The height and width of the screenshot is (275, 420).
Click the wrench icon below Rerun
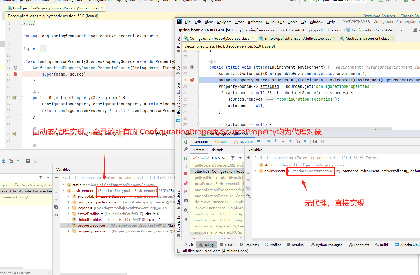click(186, 149)
